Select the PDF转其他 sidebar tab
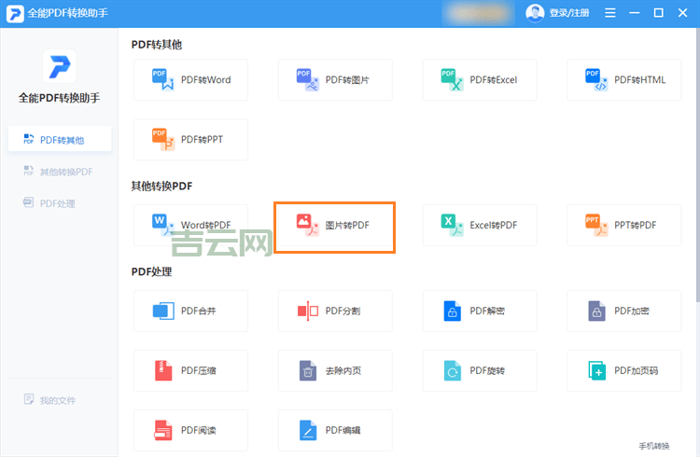 point(60,140)
